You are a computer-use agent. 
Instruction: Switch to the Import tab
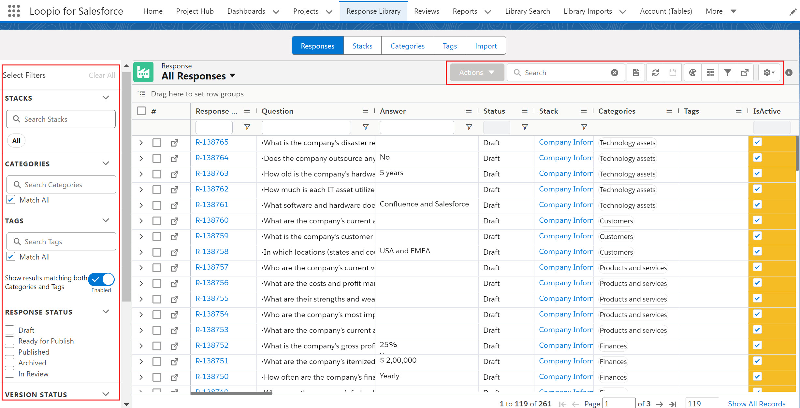pyautogui.click(x=486, y=46)
